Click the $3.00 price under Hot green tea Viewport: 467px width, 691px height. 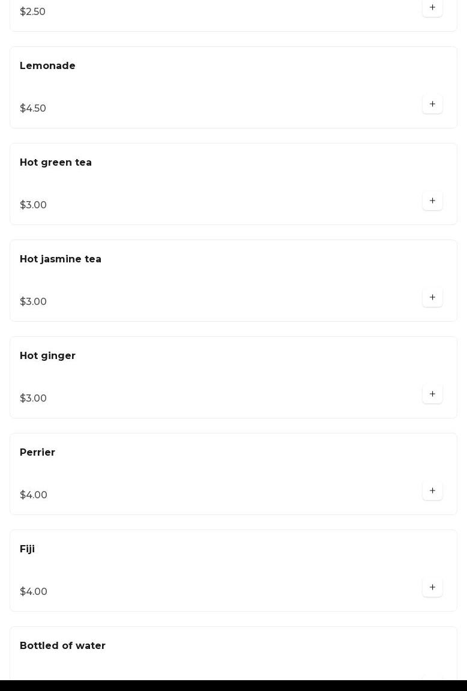(x=33, y=205)
